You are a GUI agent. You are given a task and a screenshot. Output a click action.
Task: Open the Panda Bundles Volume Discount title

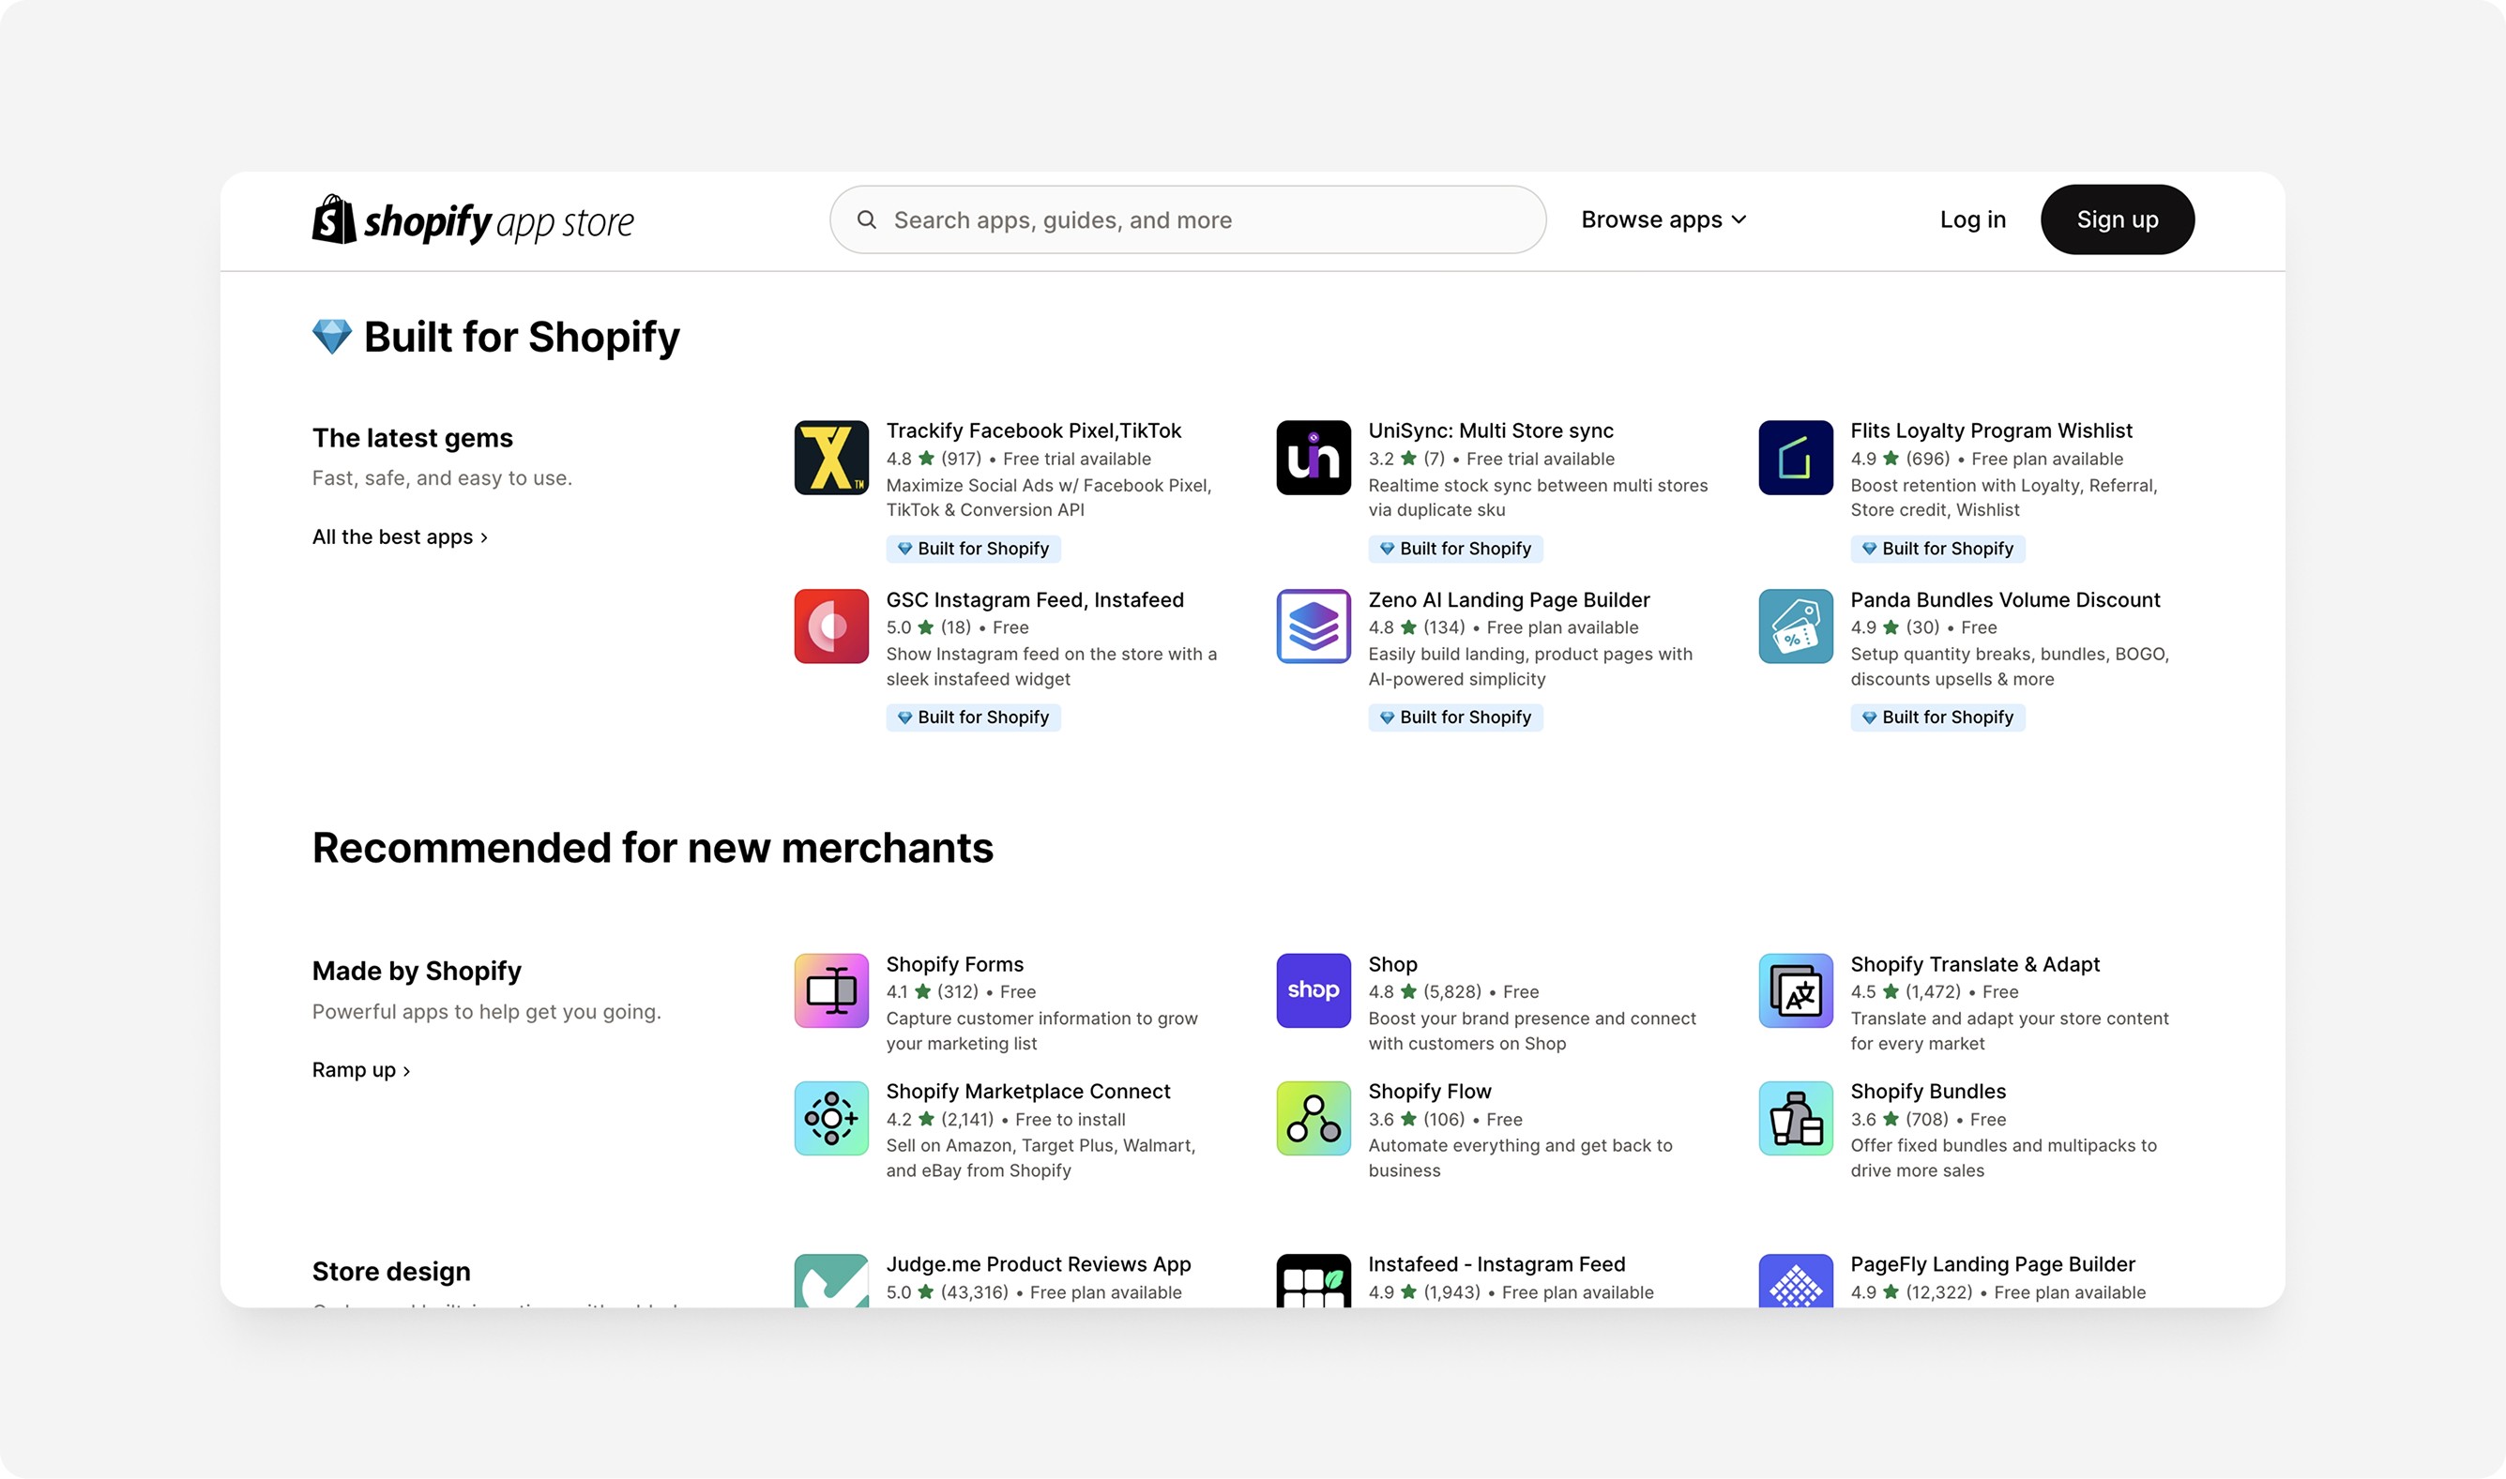[2005, 600]
